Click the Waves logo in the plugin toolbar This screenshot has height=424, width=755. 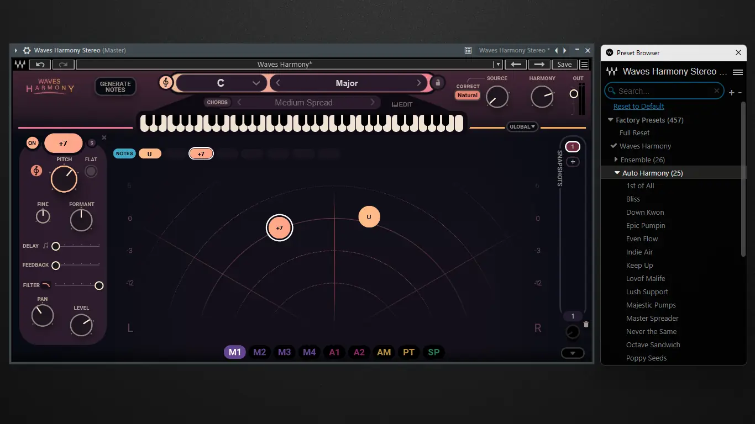[20, 65]
